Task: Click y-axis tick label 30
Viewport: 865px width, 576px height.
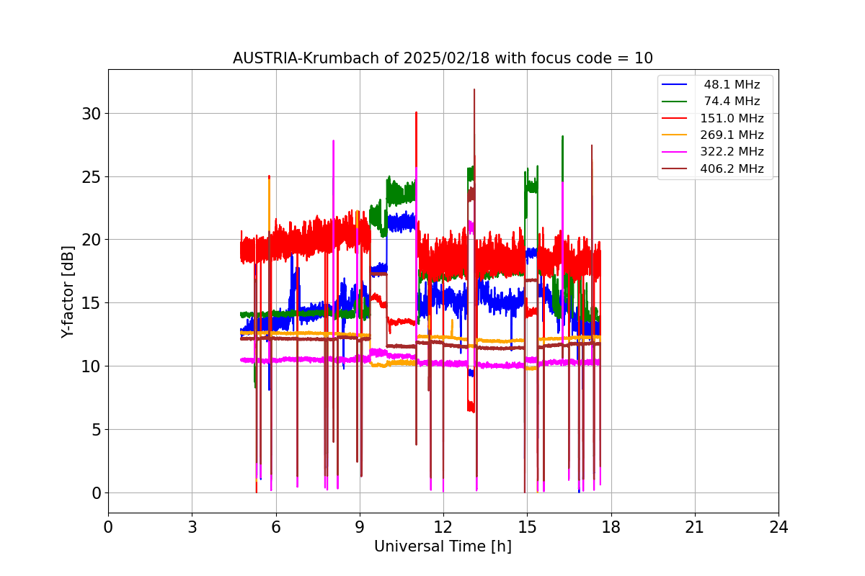Action: click(x=92, y=114)
